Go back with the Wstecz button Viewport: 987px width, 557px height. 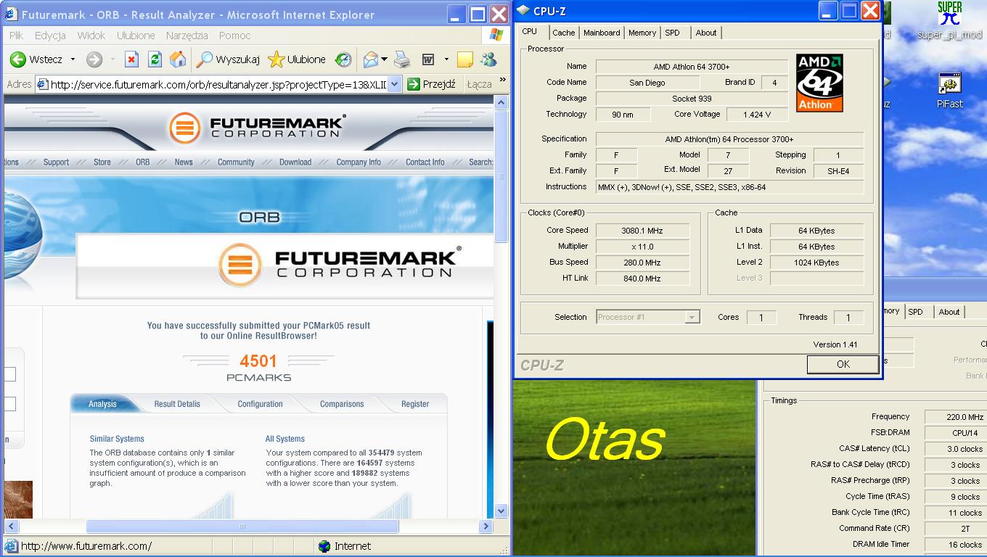pyautogui.click(x=36, y=59)
